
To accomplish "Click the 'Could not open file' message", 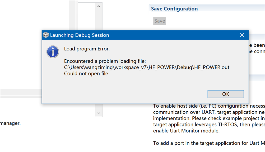I will 86,74.
